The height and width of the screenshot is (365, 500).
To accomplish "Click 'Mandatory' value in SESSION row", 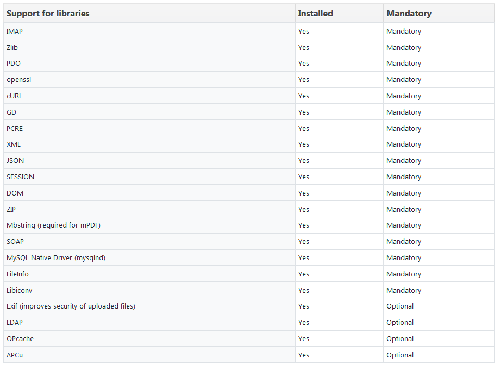I will (404, 177).
